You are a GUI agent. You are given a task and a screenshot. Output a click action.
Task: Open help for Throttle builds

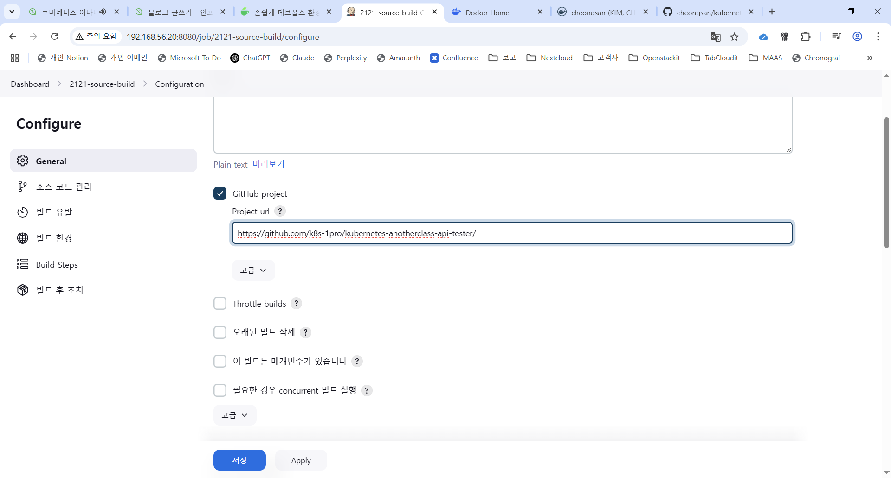click(296, 304)
